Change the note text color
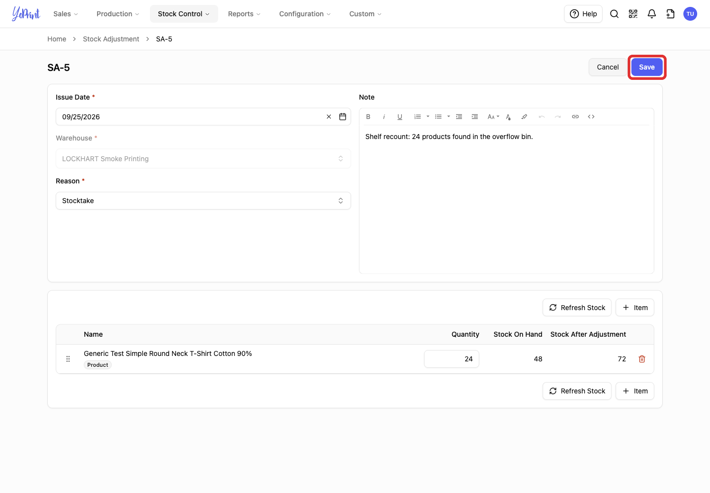Screen dimensions: 710x493 (508, 117)
